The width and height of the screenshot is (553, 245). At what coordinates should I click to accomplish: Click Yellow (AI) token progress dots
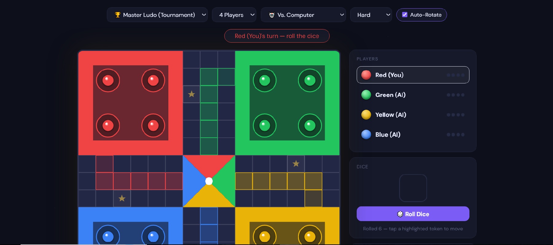pyautogui.click(x=456, y=115)
